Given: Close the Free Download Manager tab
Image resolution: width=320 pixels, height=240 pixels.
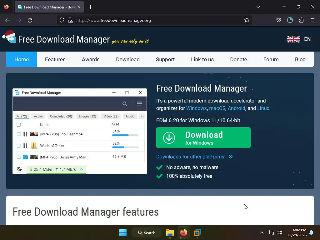Looking at the screenshot, I should [79, 7].
